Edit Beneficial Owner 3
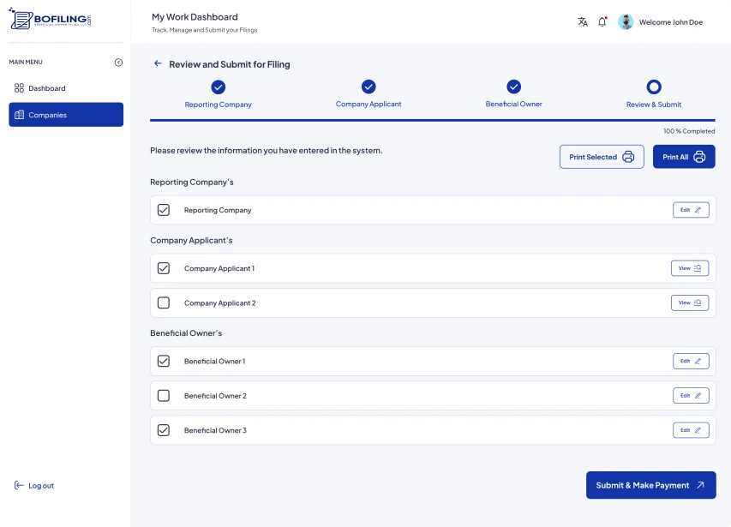The width and height of the screenshot is (731, 527). (691, 430)
